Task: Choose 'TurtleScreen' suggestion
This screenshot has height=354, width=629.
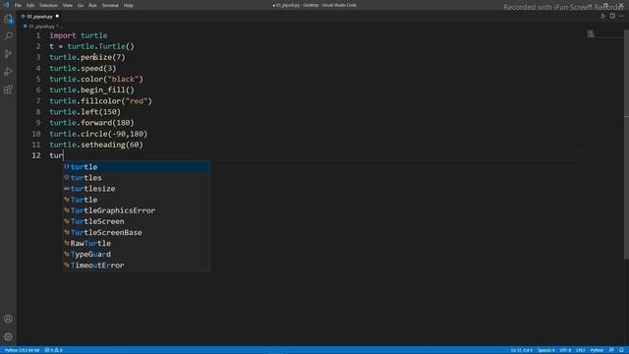Action: [x=137, y=221]
